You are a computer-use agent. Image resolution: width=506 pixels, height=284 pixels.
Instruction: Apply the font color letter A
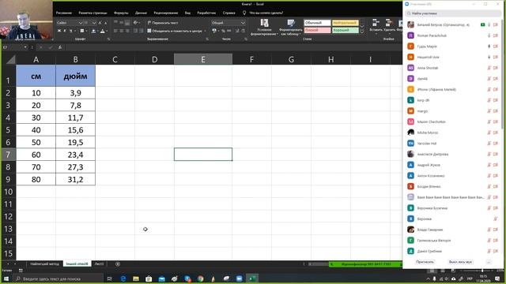point(102,31)
